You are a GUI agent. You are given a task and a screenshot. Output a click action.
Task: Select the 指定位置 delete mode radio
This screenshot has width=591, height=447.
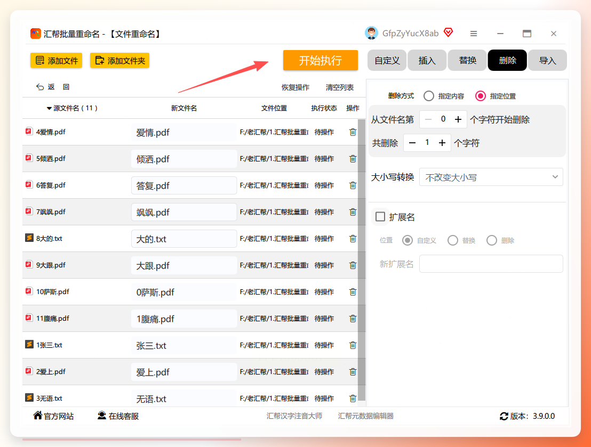[x=480, y=96]
